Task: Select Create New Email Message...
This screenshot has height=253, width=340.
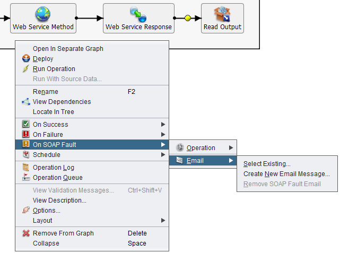Action: tap(286, 174)
